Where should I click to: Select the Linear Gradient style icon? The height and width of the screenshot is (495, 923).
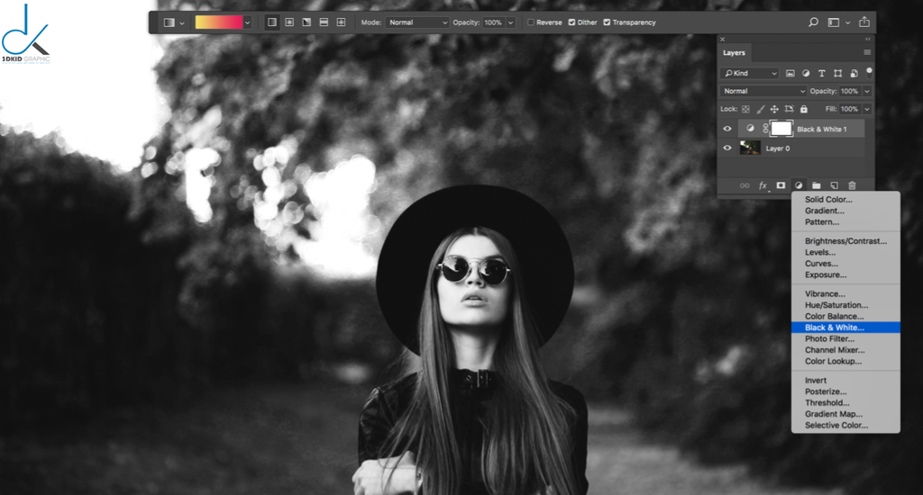point(272,22)
